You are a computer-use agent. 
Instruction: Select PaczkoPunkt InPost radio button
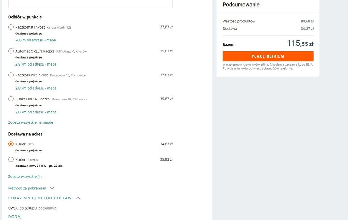tap(11, 75)
